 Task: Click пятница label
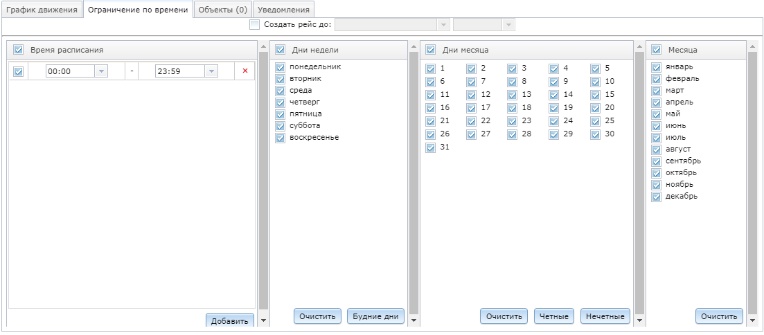coord(305,114)
